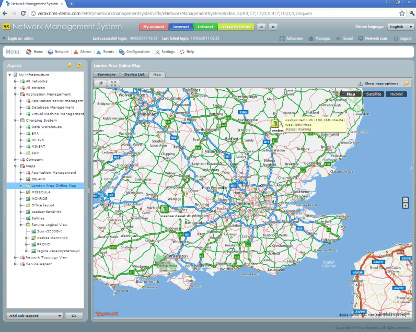Select the Map view type
The width and height of the screenshot is (416, 332).
[x=351, y=94]
